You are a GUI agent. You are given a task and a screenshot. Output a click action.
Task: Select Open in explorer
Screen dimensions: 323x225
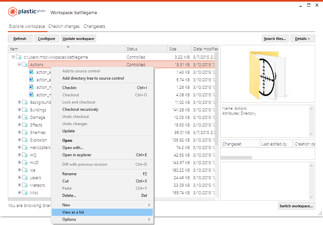click(x=102, y=155)
